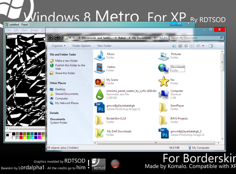This screenshot has width=236, height=174.
Task: Click the Make a new folder link
Action: tap(67, 61)
